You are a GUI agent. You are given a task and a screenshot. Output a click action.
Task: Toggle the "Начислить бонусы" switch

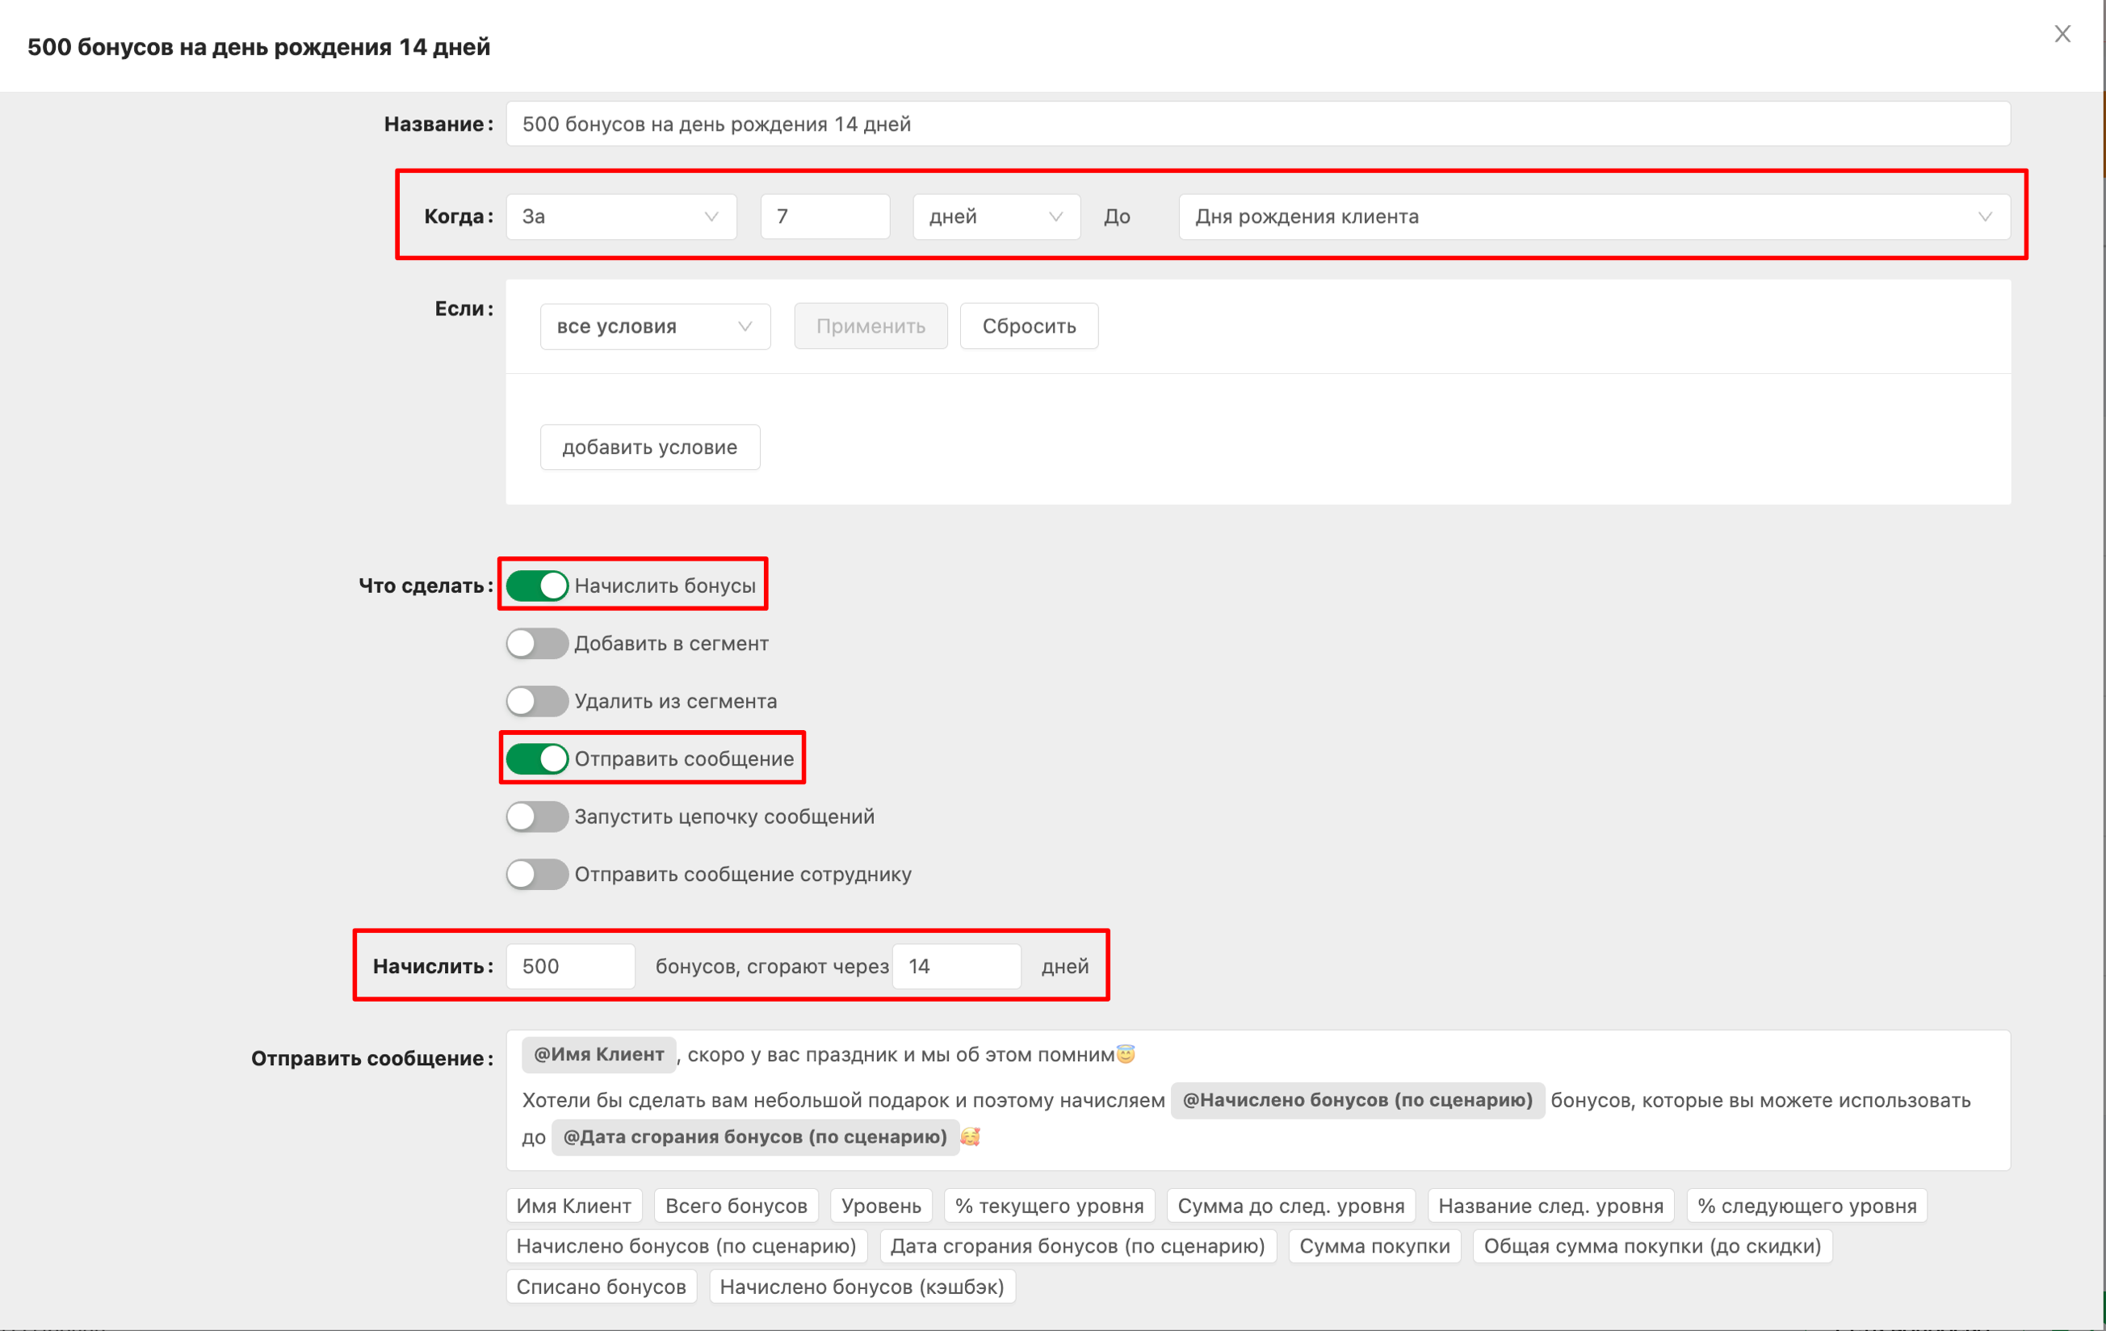tap(537, 585)
